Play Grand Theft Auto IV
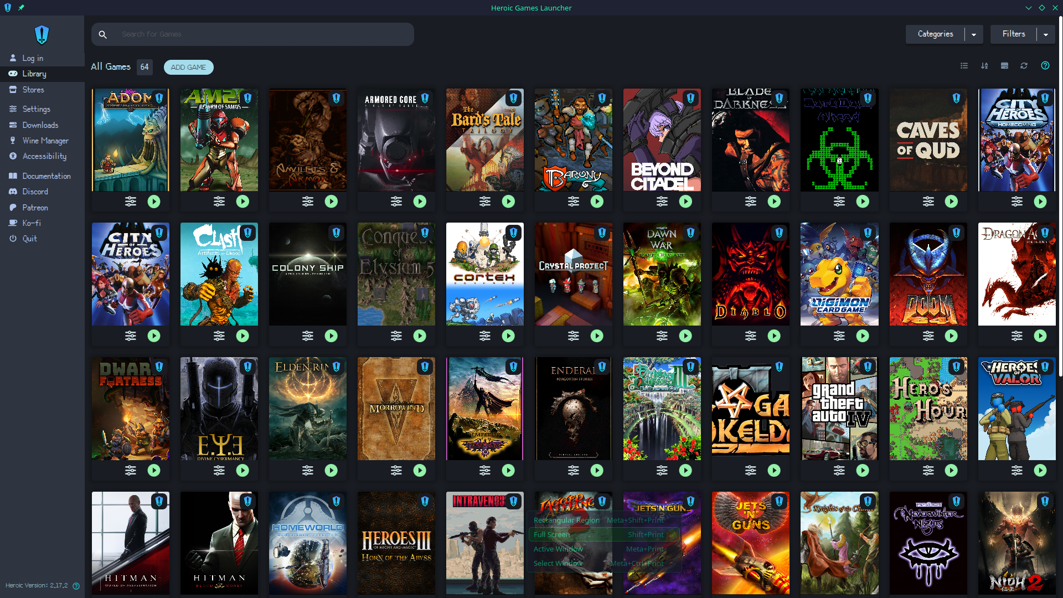This screenshot has width=1063, height=598. [863, 470]
